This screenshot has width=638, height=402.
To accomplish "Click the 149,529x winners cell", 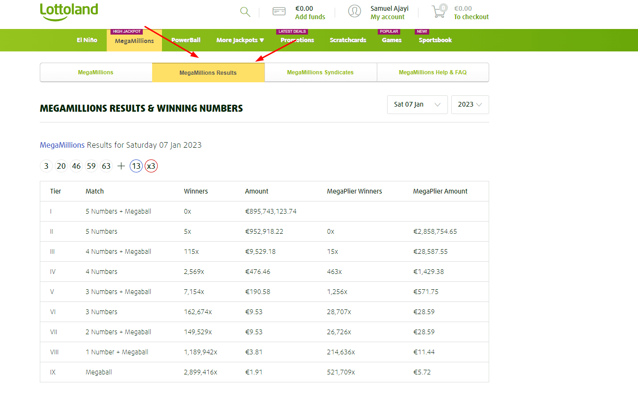I will (198, 332).
